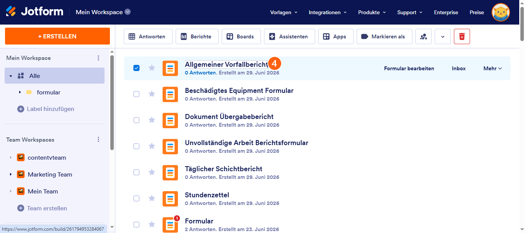Star the Allgemeiner Vorfallbericht form
The height and width of the screenshot is (233, 525).
point(152,68)
